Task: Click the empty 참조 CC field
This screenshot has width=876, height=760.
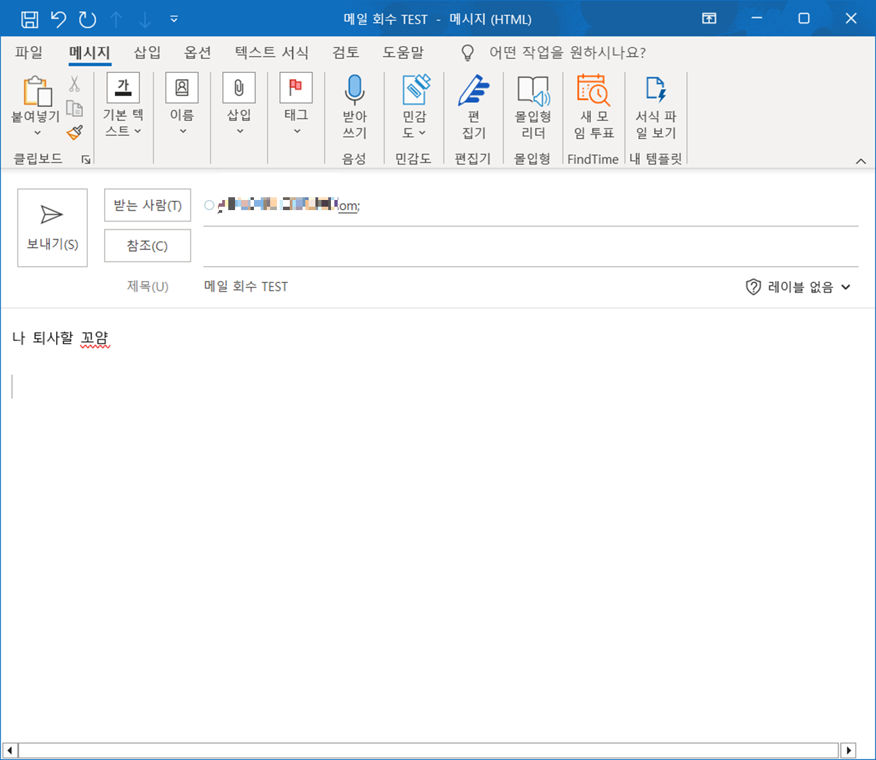Action: (x=531, y=246)
